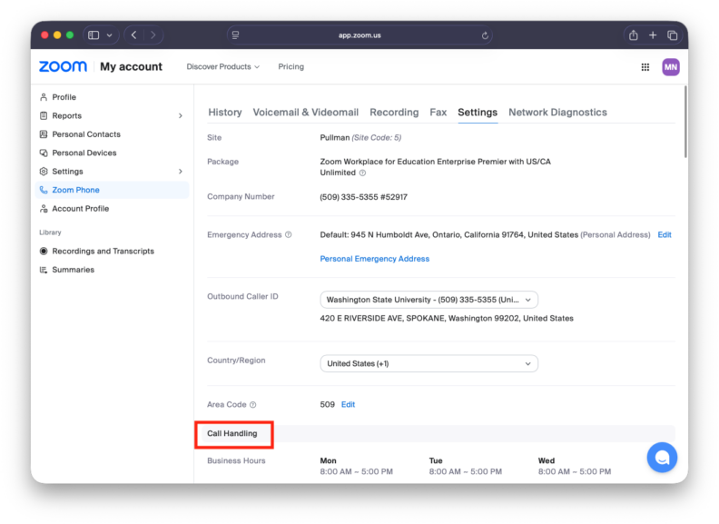Show the tab overview icon
719x524 pixels.
672,35
